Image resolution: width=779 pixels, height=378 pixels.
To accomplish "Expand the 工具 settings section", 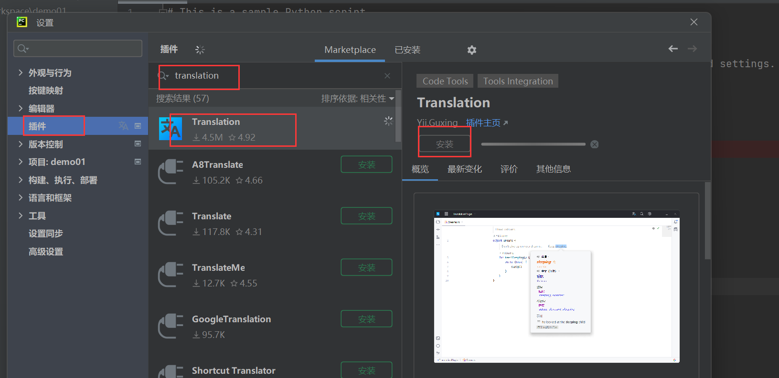I will (21, 215).
